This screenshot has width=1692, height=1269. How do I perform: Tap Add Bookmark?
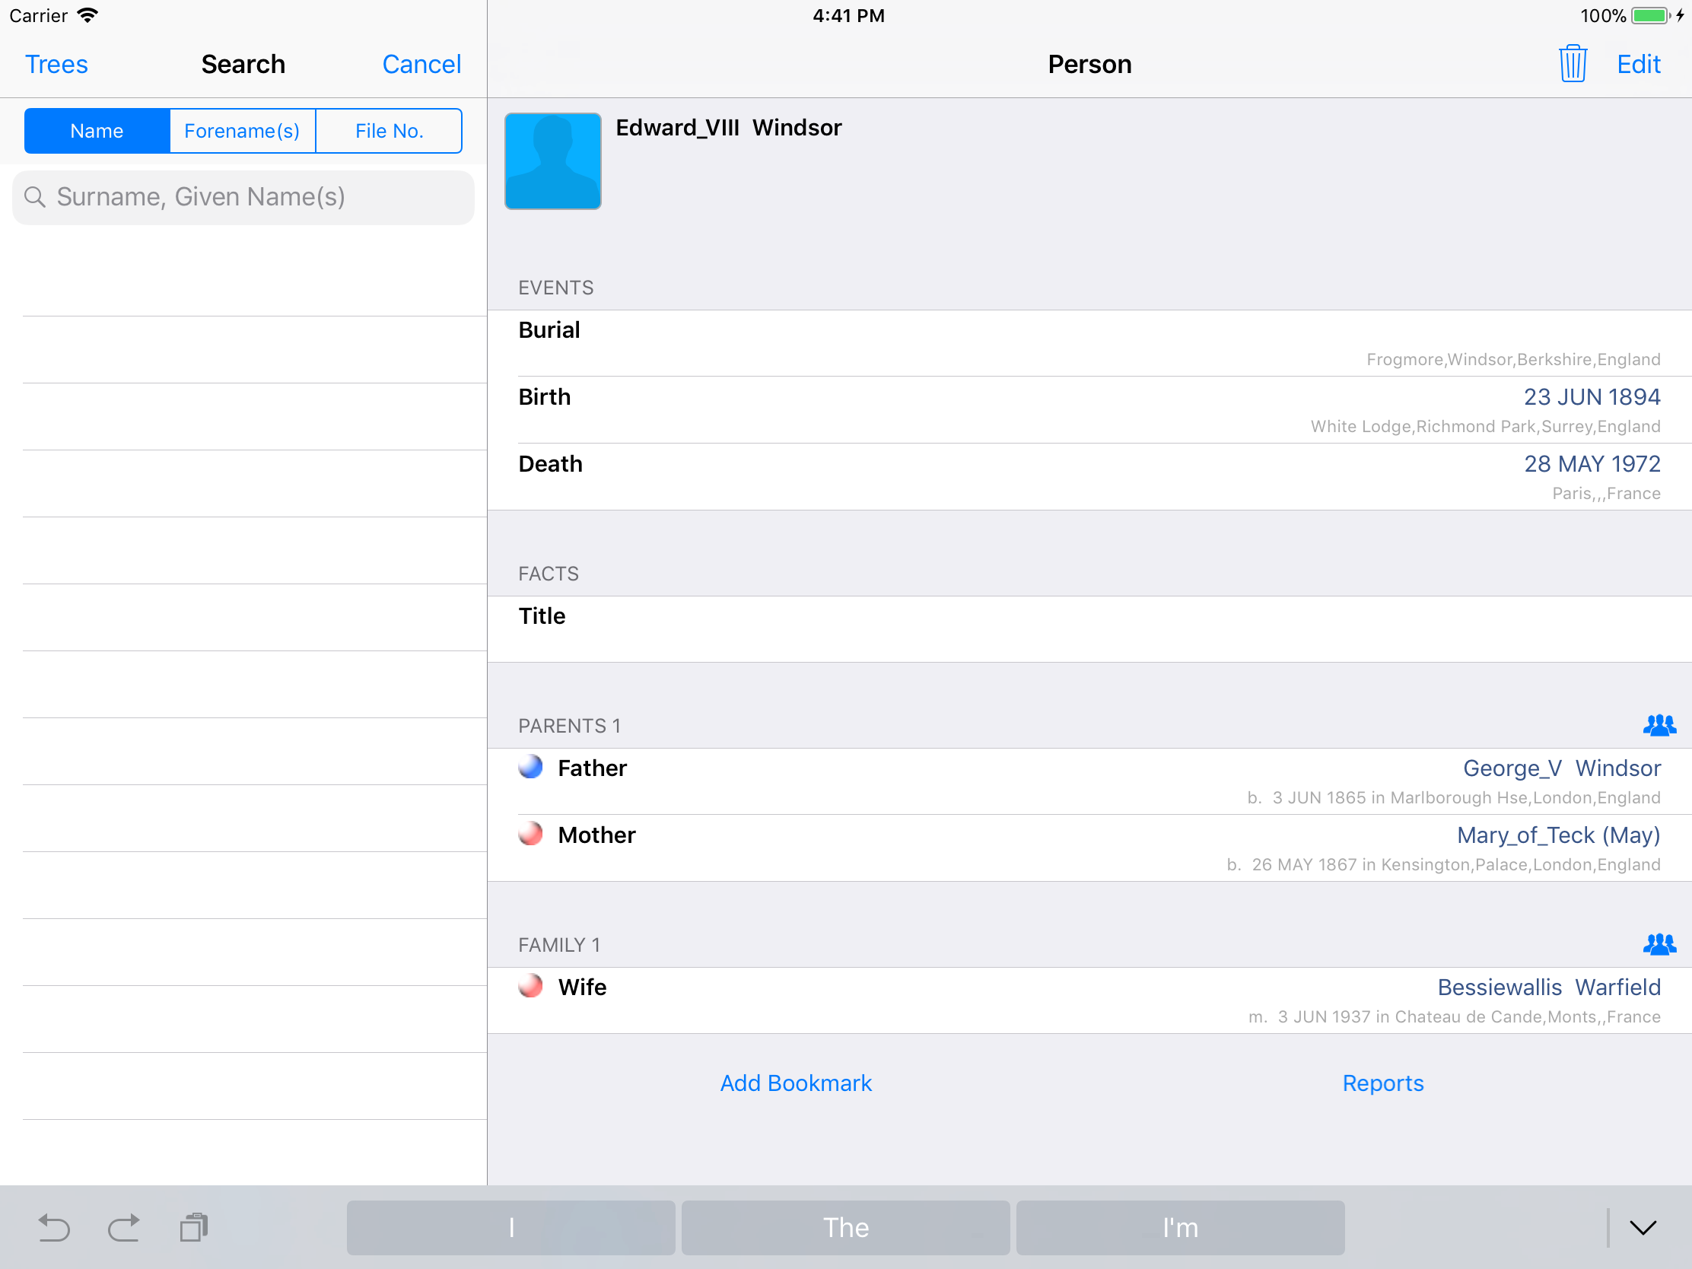(x=796, y=1083)
